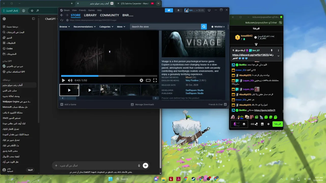Open Kick chat settings gear
This screenshot has width=326, height=183.
[268, 124]
